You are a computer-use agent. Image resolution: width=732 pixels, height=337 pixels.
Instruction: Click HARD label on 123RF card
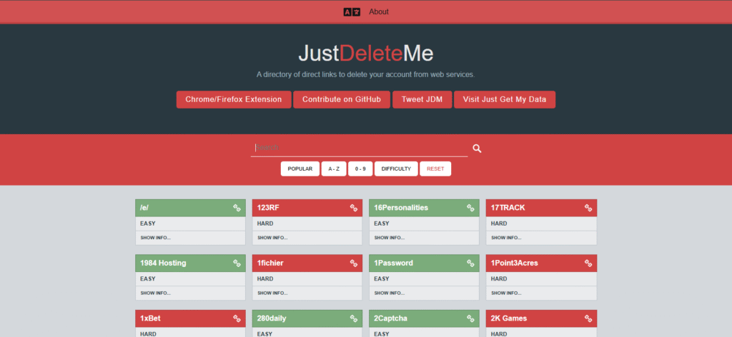tap(265, 223)
